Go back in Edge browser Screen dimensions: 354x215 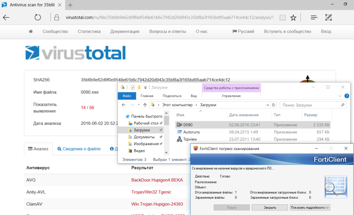pyautogui.click(x=6, y=17)
